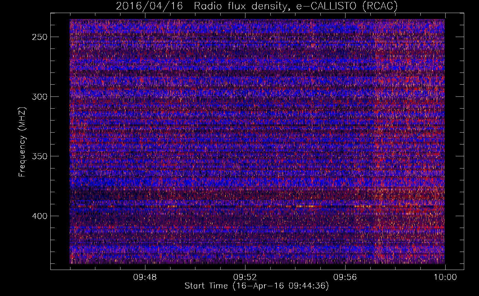Click the 'Frequency (MHZ)' axis label
This screenshot has width=479, height=296.
coord(22,142)
